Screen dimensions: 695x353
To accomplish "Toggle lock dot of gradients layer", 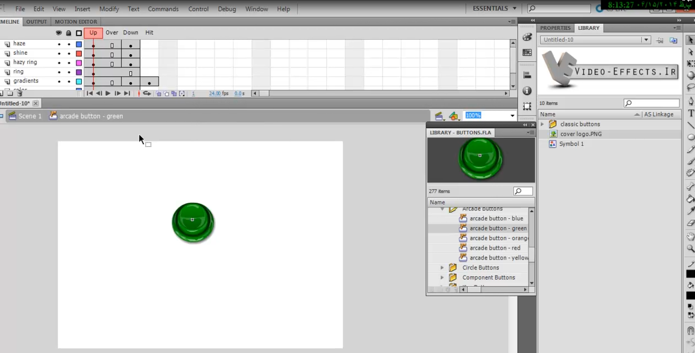I will pyautogui.click(x=69, y=82).
